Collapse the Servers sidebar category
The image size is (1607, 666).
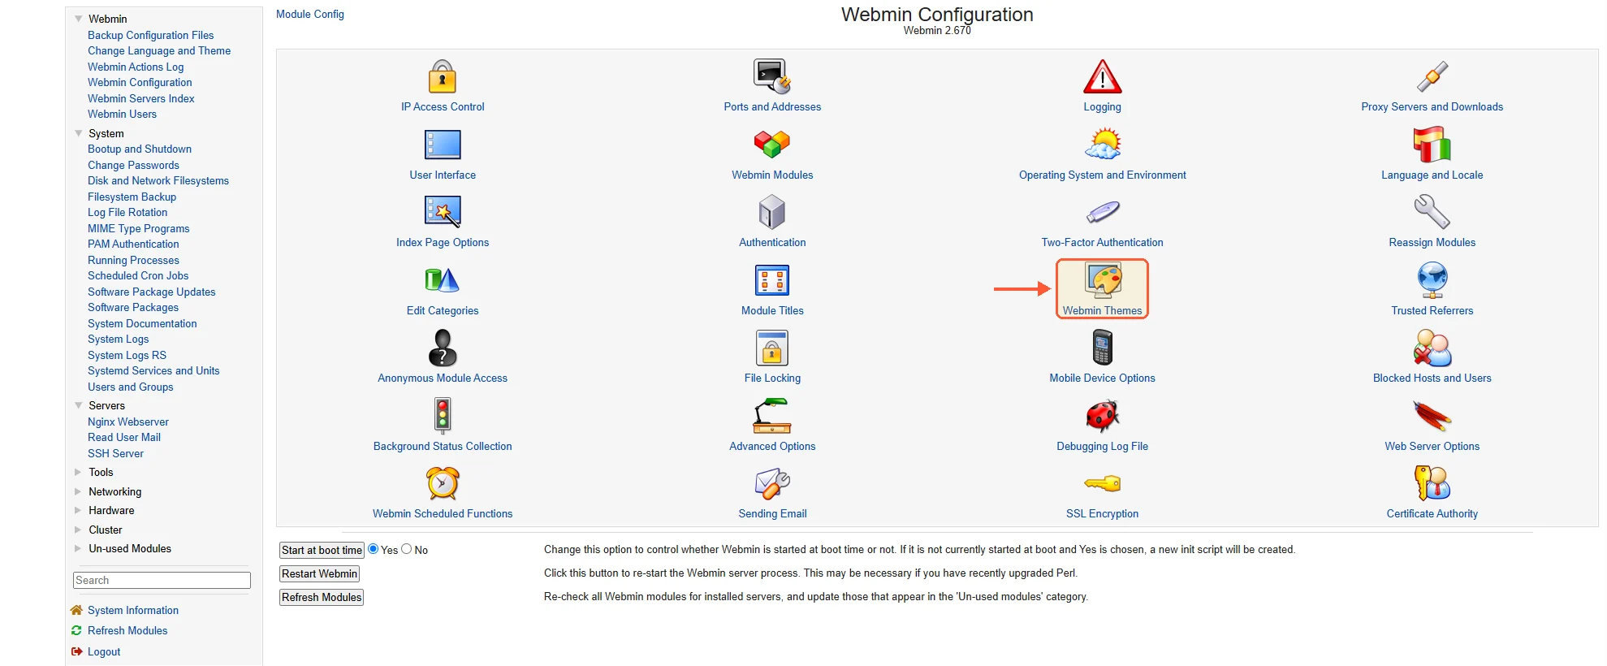point(79,405)
